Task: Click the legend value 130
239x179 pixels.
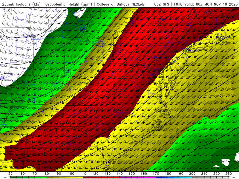Action: click(x=107, y=174)
